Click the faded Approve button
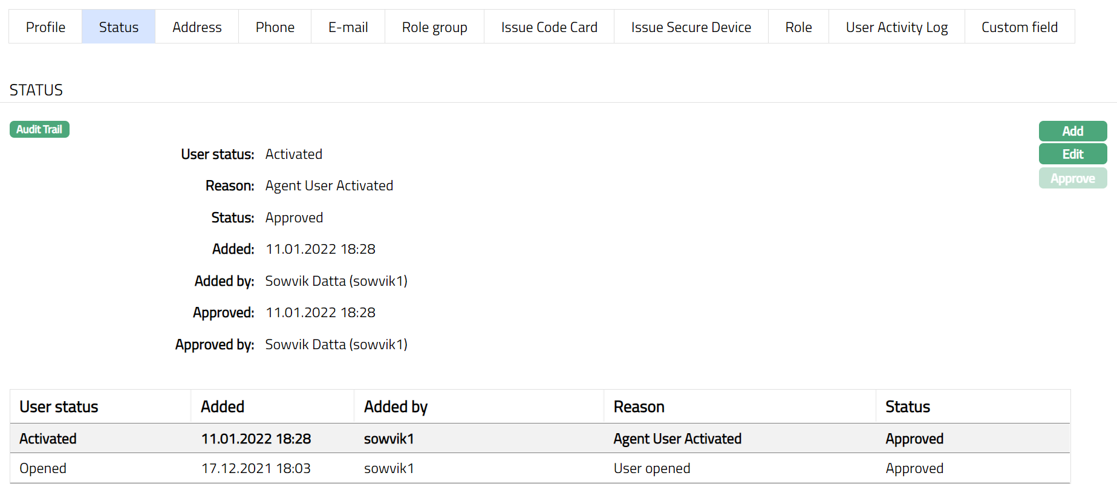The height and width of the screenshot is (496, 1117). pyautogui.click(x=1072, y=178)
